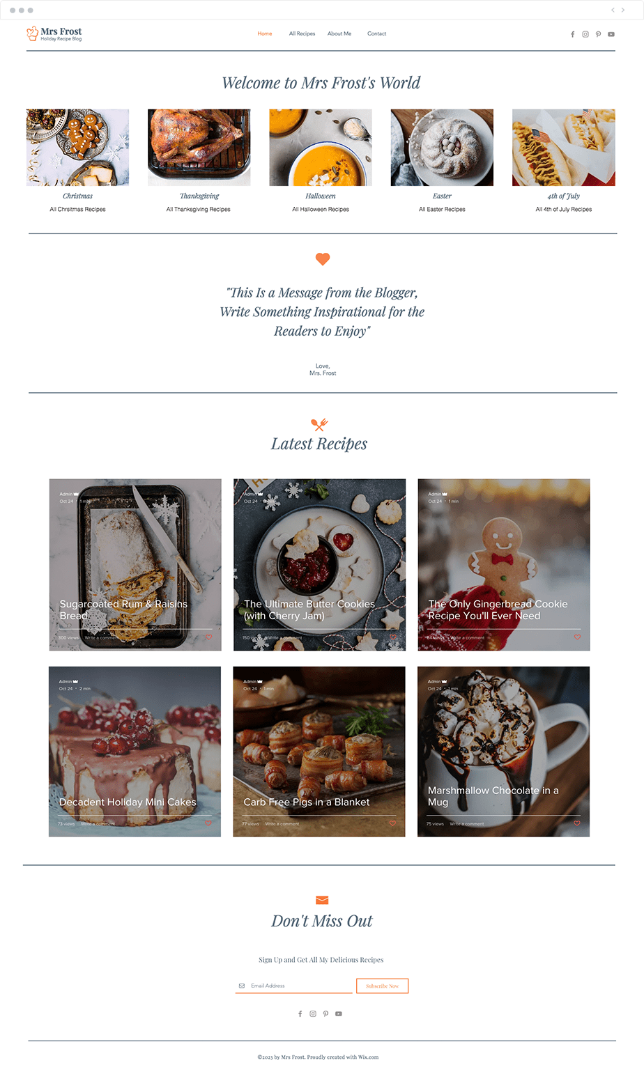Go to the About Me page

tap(339, 33)
